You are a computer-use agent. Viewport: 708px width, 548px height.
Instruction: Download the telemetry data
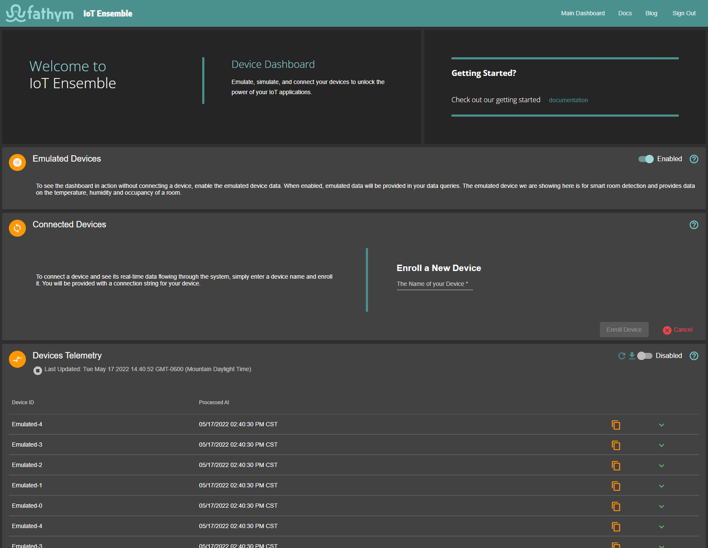632,356
